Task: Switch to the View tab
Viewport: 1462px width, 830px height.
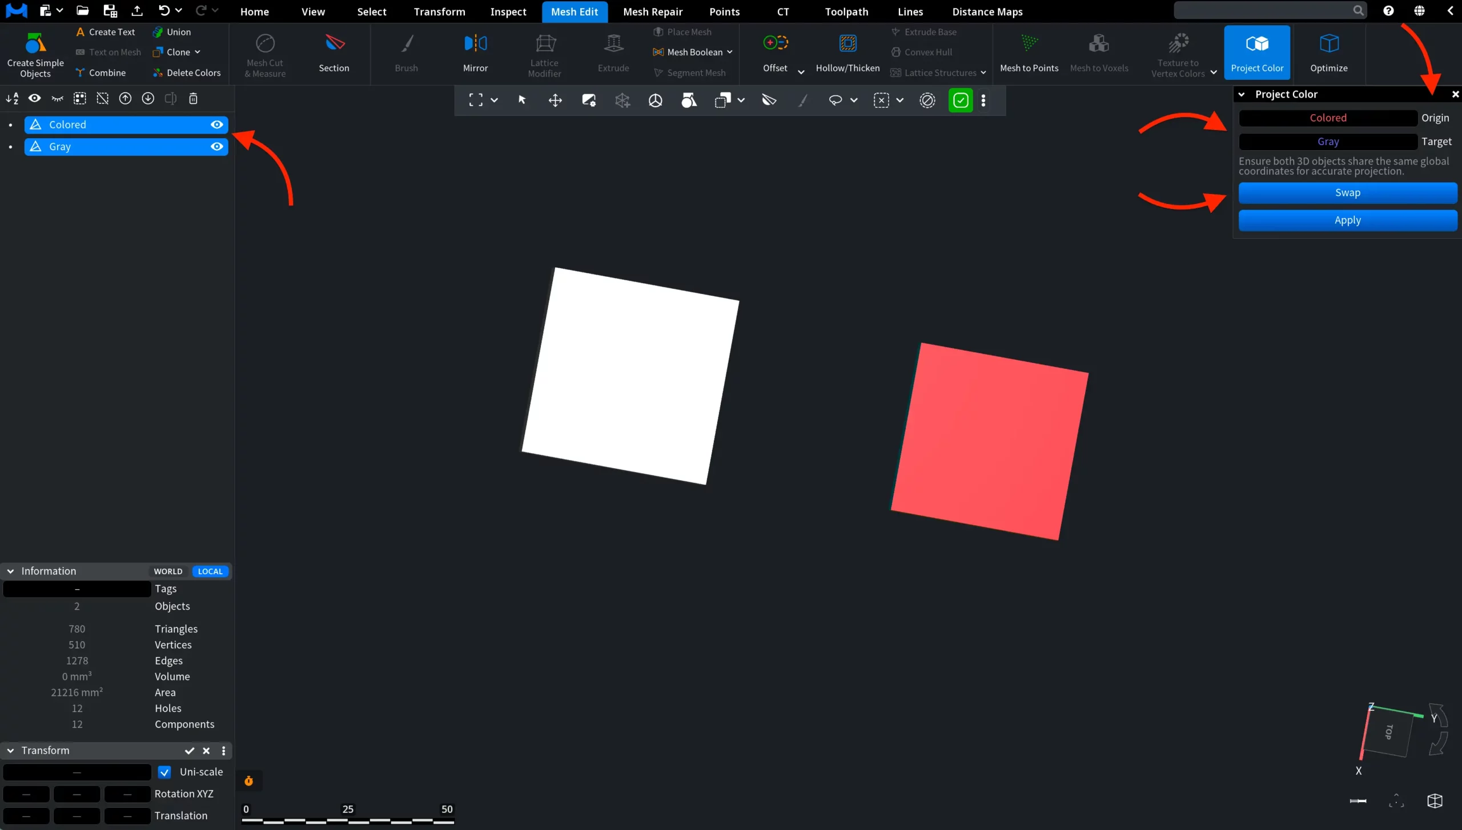Action: [313, 11]
